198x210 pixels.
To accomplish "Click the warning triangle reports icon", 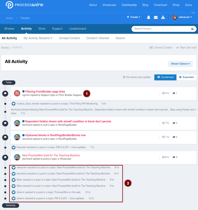I will 163,17.
